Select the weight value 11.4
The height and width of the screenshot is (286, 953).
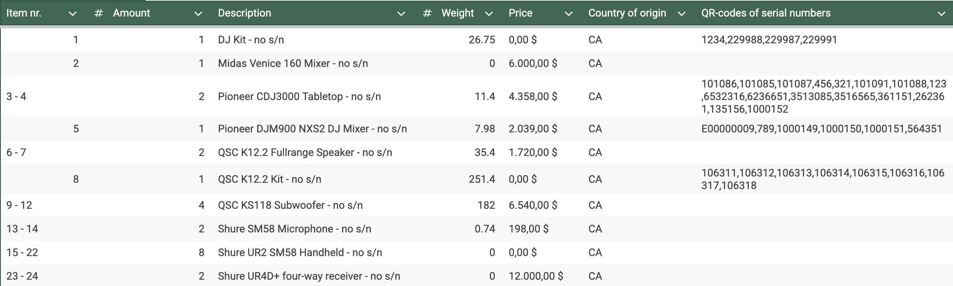click(485, 97)
